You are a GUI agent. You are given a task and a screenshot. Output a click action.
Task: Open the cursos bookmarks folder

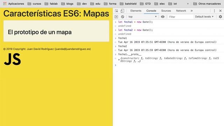coord(34,4)
